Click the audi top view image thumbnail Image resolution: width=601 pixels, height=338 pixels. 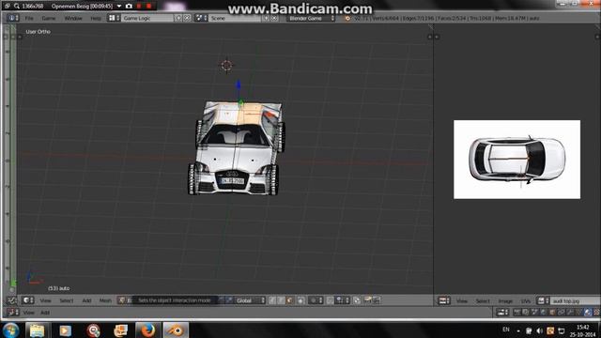tap(516, 160)
